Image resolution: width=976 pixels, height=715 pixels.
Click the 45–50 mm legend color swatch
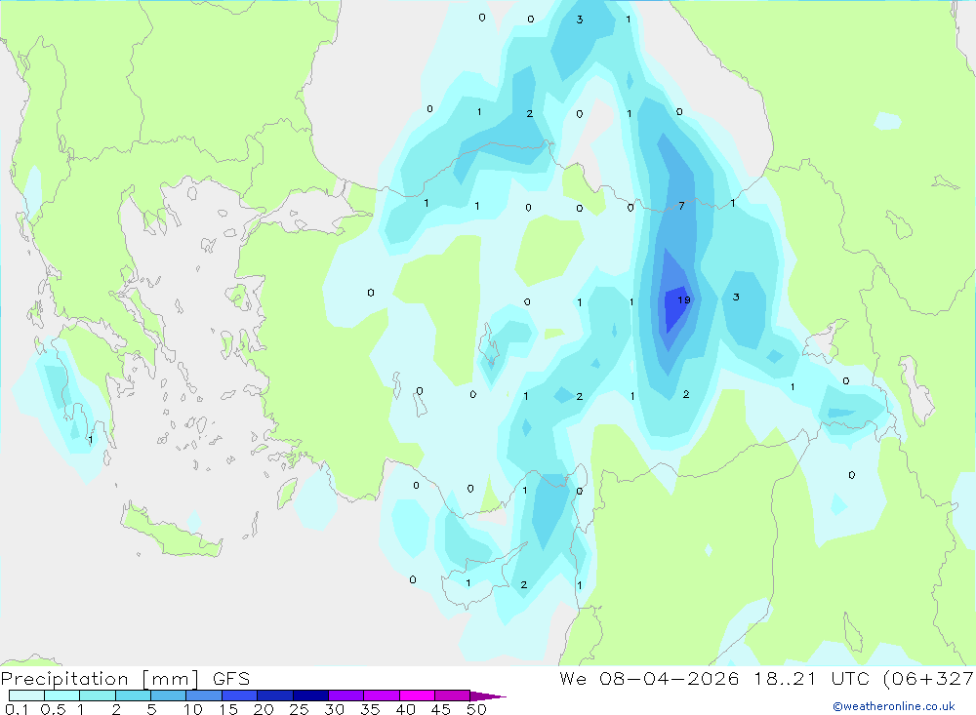(453, 695)
